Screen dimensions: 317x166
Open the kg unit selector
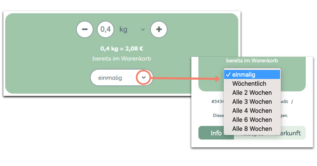coord(123,30)
